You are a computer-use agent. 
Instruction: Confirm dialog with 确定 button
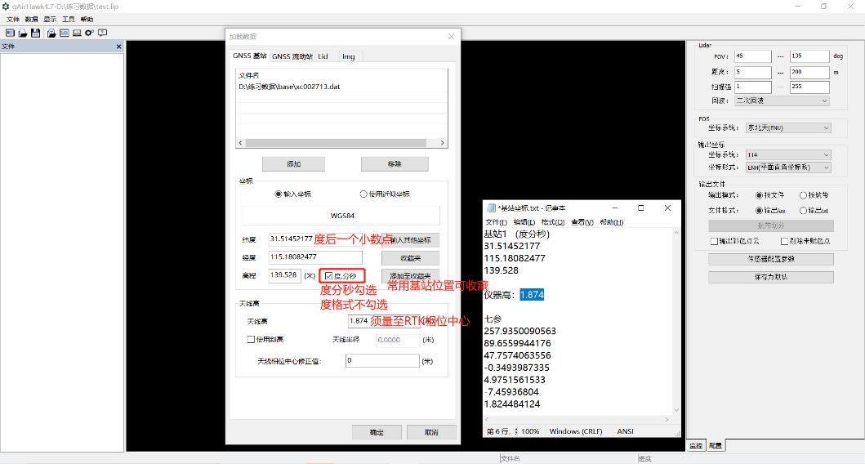pos(377,433)
